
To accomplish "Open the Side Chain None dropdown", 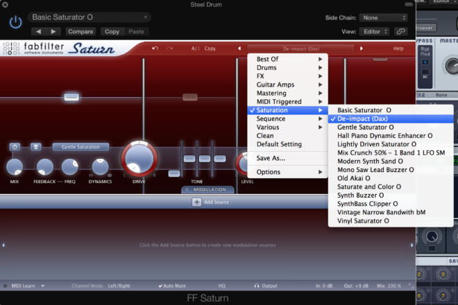I will point(384,18).
